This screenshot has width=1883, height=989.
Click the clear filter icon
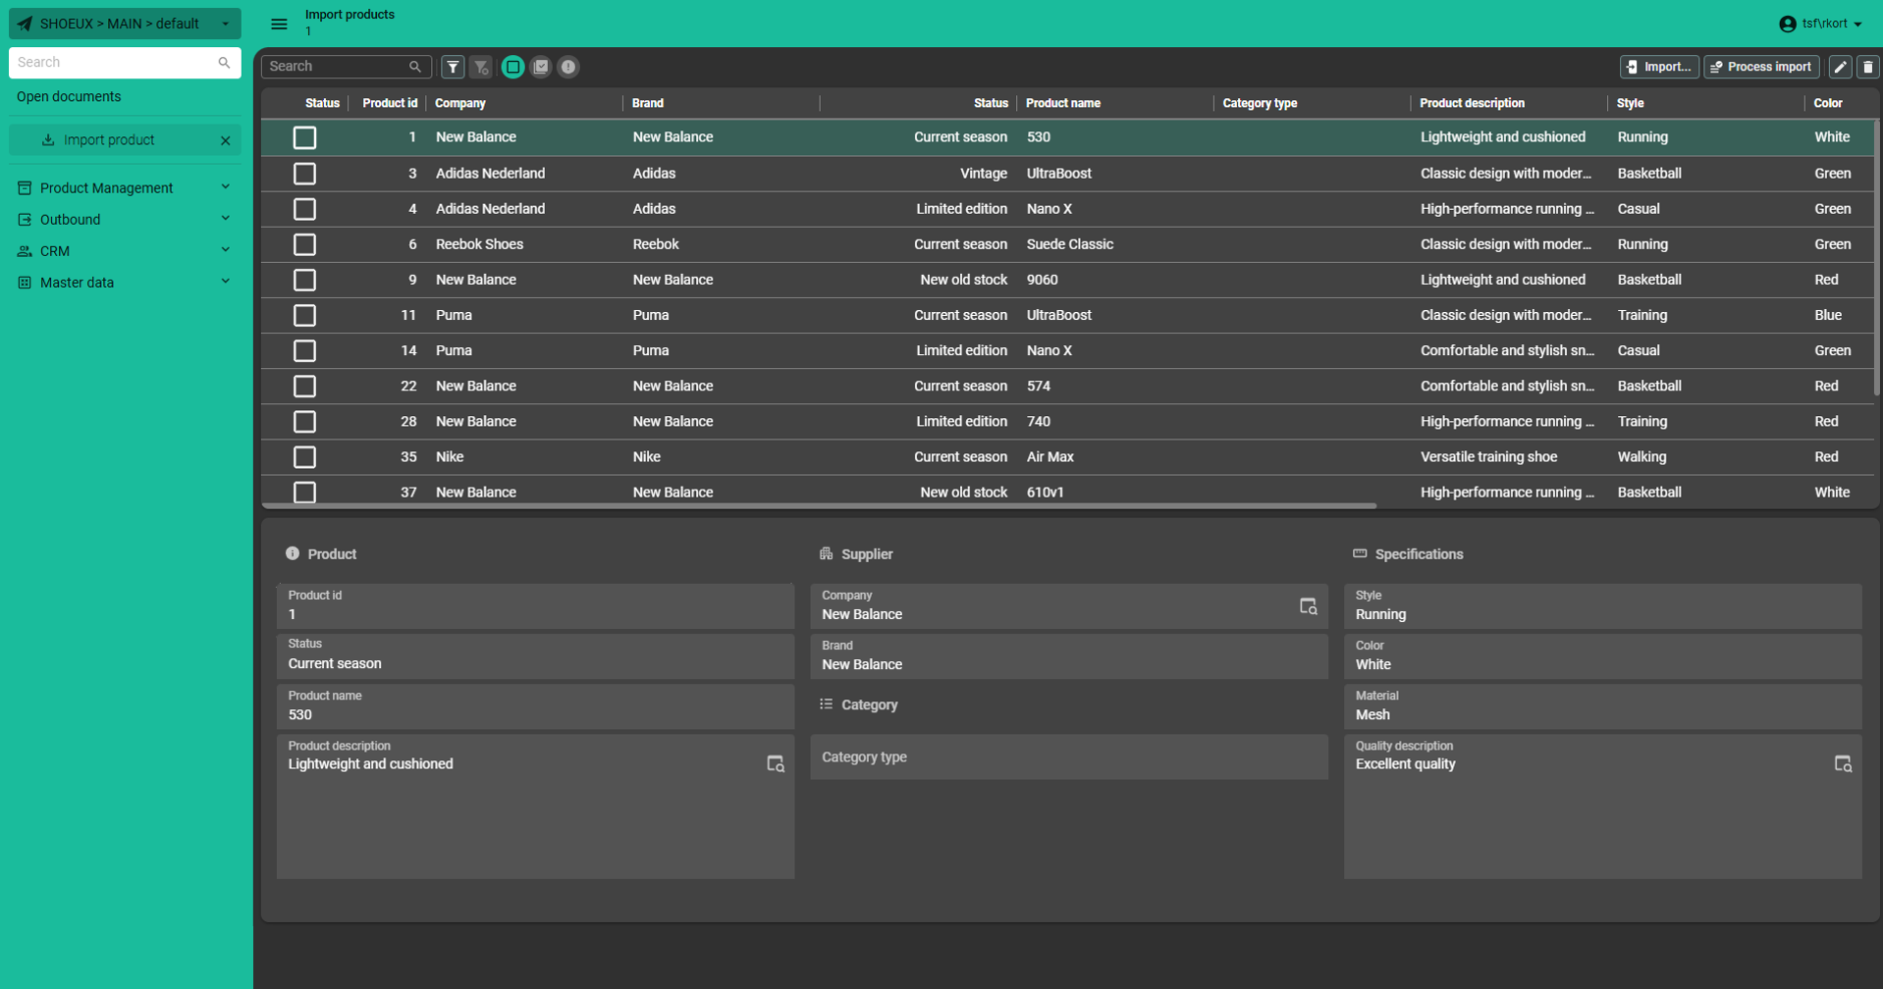click(481, 67)
